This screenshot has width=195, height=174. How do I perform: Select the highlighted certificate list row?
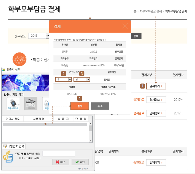(x=45, y=124)
